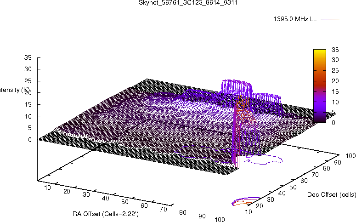Select the legend label 1395.0 MHz LL
Viewport: 356px width, 222px height.
click(295, 19)
